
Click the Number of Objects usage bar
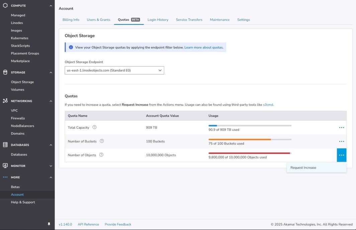click(250, 153)
